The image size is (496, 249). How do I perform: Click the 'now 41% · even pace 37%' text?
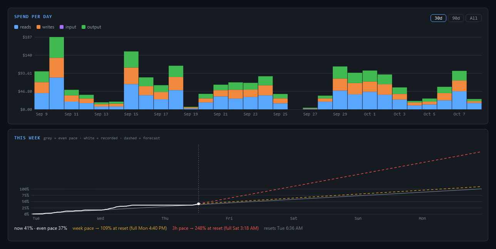click(x=40, y=228)
